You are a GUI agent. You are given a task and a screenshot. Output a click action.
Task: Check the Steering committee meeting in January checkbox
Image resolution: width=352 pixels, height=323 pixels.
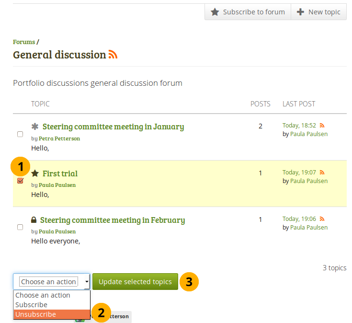pos(20,134)
